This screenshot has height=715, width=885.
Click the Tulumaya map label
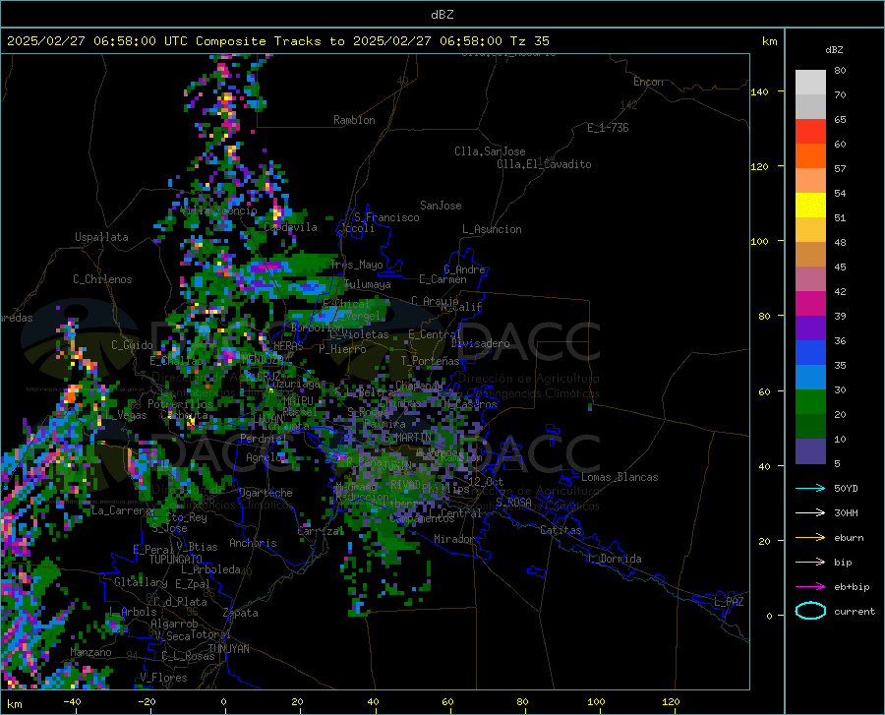coord(368,284)
